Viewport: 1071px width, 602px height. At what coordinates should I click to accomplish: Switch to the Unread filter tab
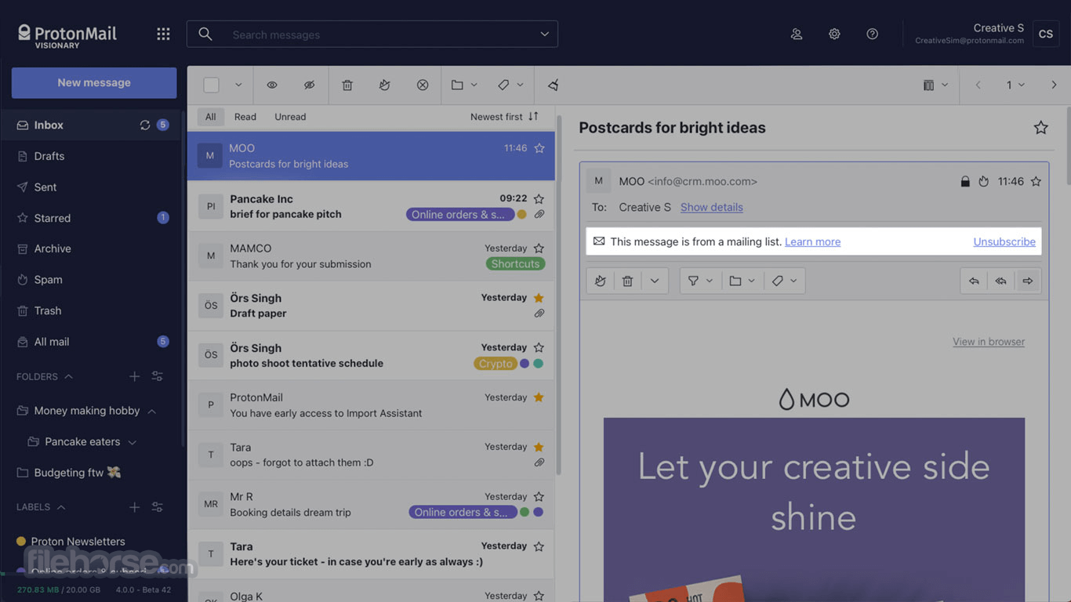click(x=290, y=117)
